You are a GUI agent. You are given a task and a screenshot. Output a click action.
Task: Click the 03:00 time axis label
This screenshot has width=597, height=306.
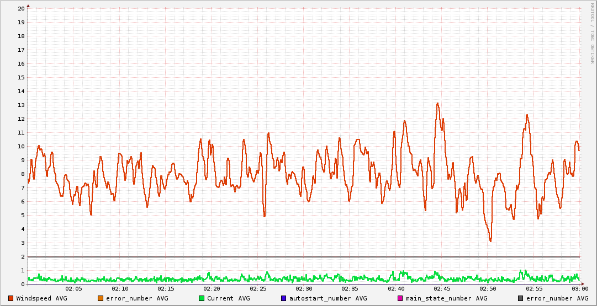pyautogui.click(x=579, y=288)
